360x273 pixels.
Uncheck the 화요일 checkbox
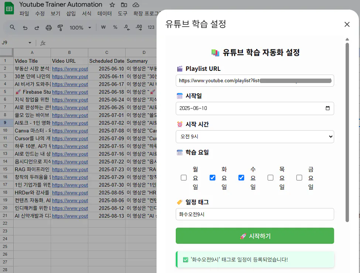click(x=212, y=178)
